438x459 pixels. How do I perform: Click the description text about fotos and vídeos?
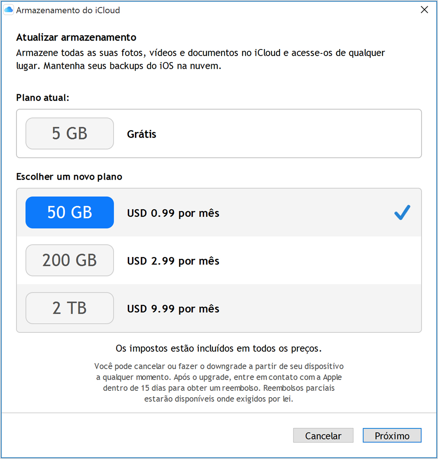pyautogui.click(x=200, y=60)
